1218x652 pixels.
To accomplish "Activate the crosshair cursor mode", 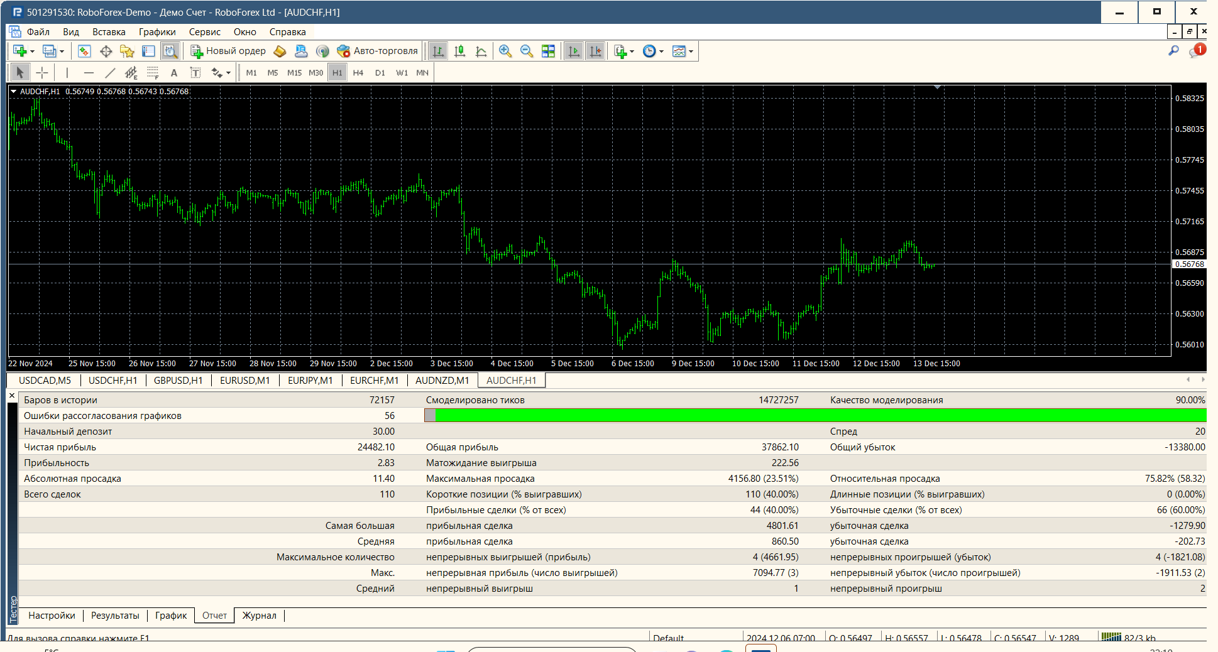I will click(x=41, y=73).
